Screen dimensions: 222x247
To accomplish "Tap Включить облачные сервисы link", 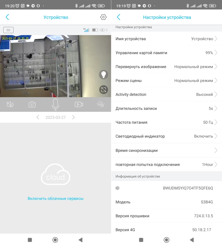I will 56,198.
